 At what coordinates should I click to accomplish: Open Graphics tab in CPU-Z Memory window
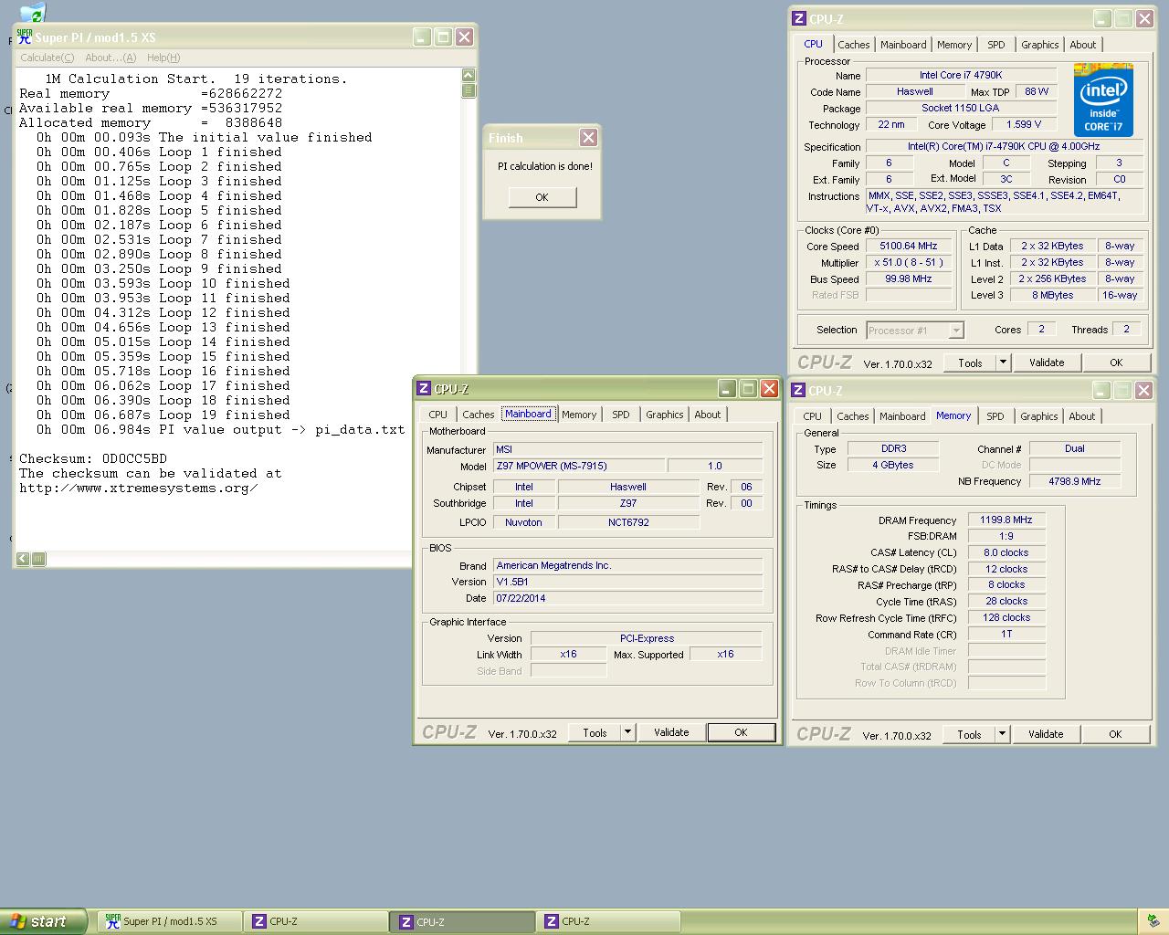pyautogui.click(x=1039, y=416)
